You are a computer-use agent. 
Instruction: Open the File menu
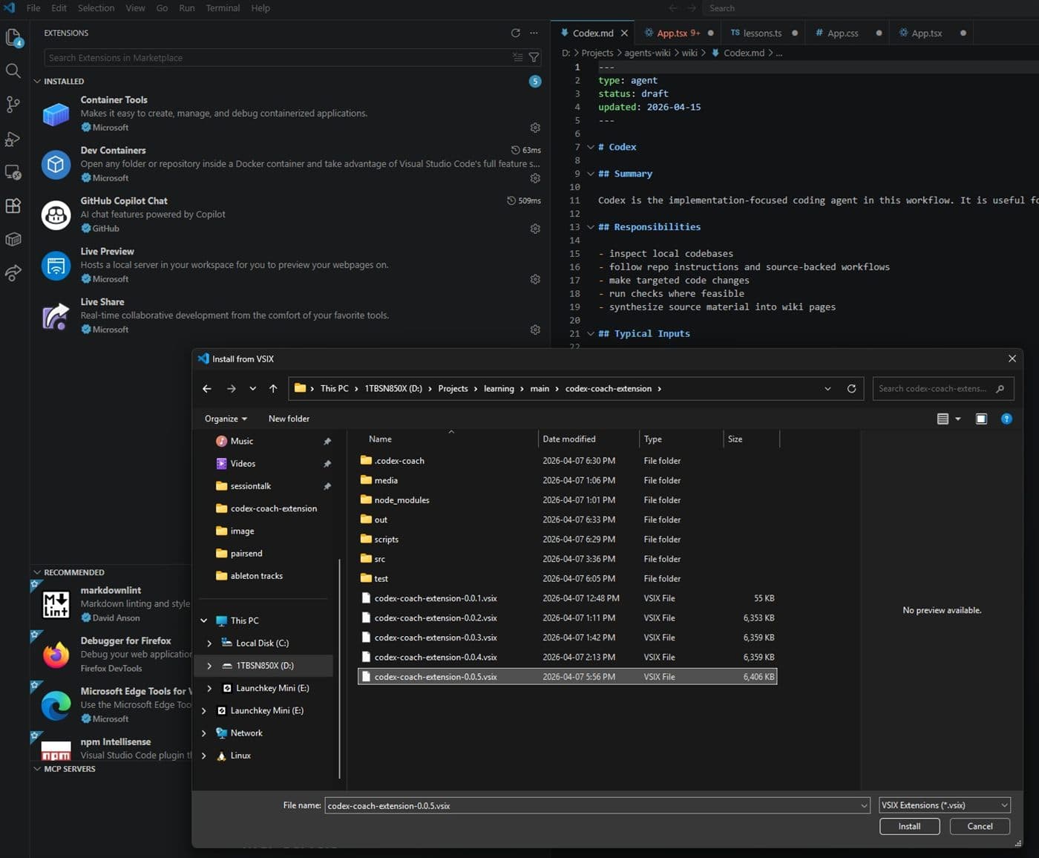33,8
